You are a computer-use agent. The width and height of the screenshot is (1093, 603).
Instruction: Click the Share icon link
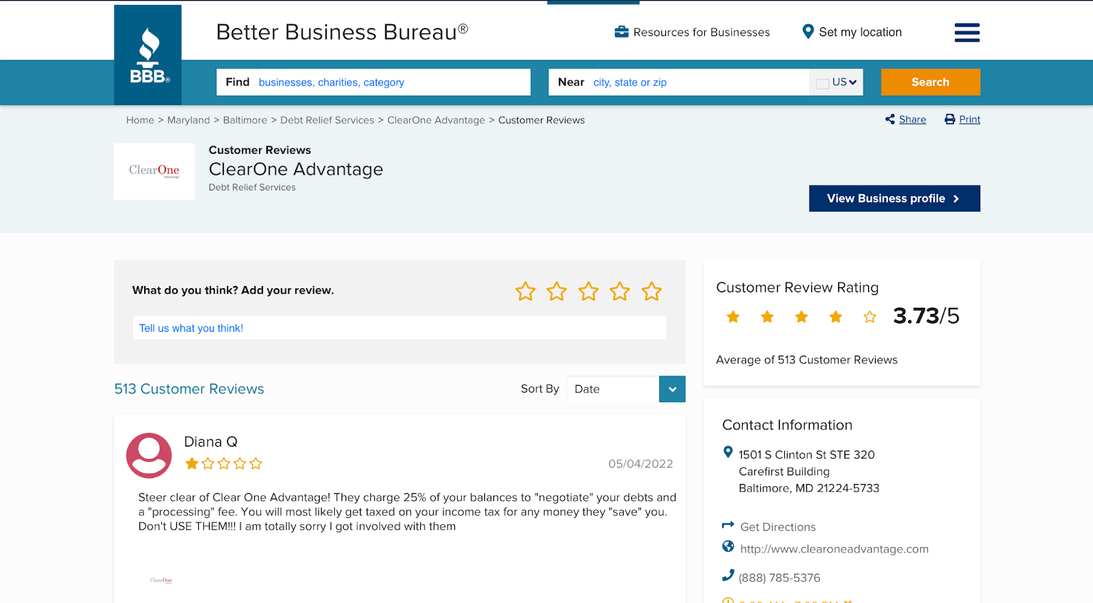pos(889,120)
